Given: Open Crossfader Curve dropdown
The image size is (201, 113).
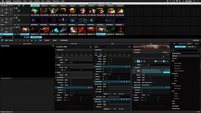Looking at the screenshot, I should point(68,85).
